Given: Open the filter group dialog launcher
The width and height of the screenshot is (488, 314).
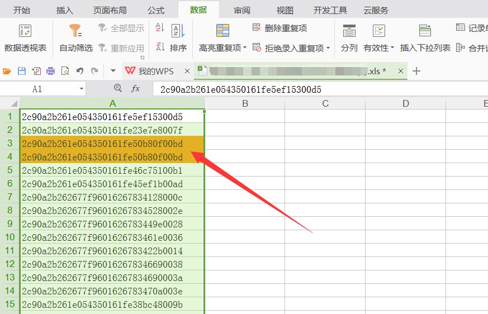Looking at the screenshot, I should coord(143,58).
